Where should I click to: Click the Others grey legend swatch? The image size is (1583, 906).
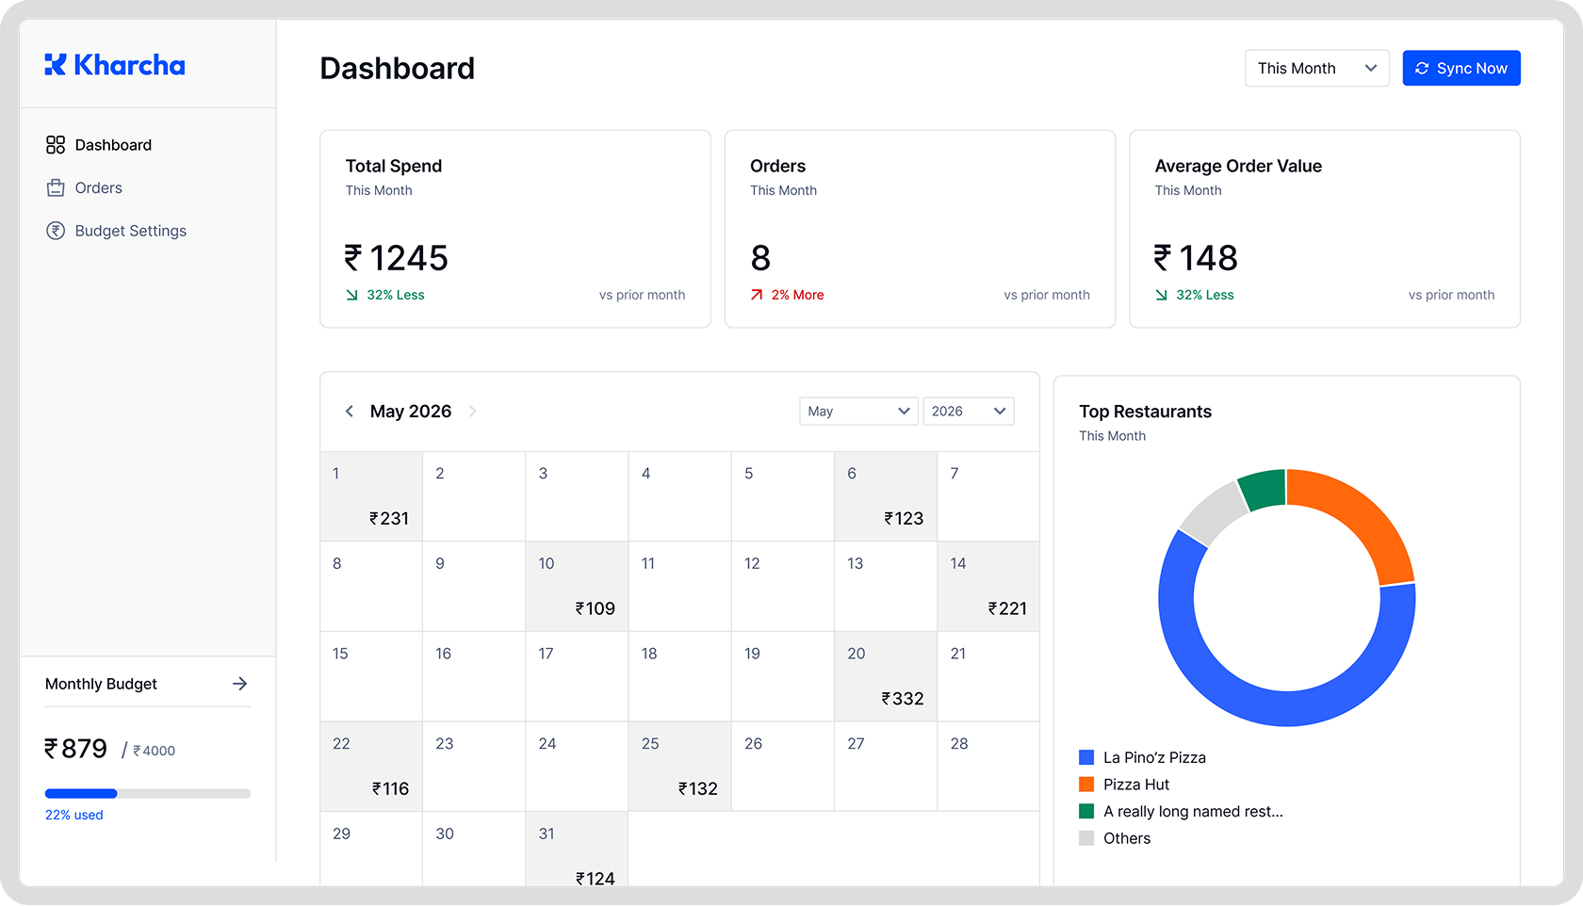tap(1086, 838)
